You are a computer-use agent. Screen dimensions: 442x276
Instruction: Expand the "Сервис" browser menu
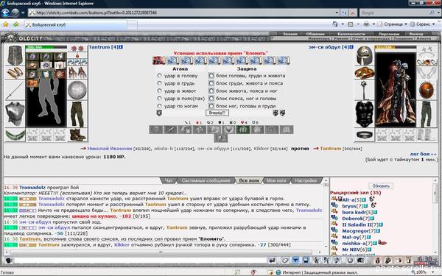point(423,24)
